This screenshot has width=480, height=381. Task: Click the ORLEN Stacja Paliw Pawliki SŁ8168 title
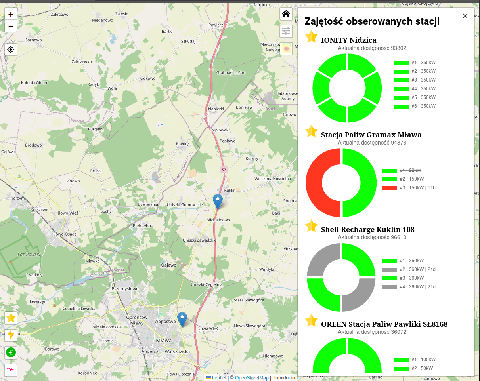pyautogui.click(x=384, y=324)
